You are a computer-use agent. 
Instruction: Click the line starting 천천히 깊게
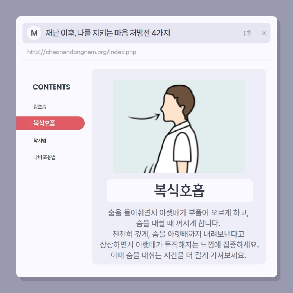pos(179,234)
